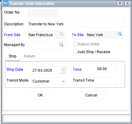Click the R2 application logo icon
This screenshot has width=132, height=124.
click(x=6, y=3)
